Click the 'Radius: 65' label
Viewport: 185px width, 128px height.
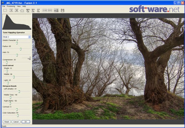pos(7,46)
